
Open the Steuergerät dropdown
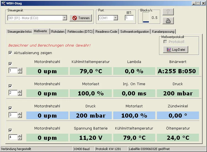(65, 18)
